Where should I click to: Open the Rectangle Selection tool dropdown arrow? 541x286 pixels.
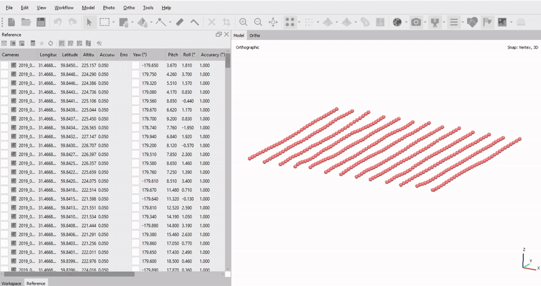click(x=113, y=23)
